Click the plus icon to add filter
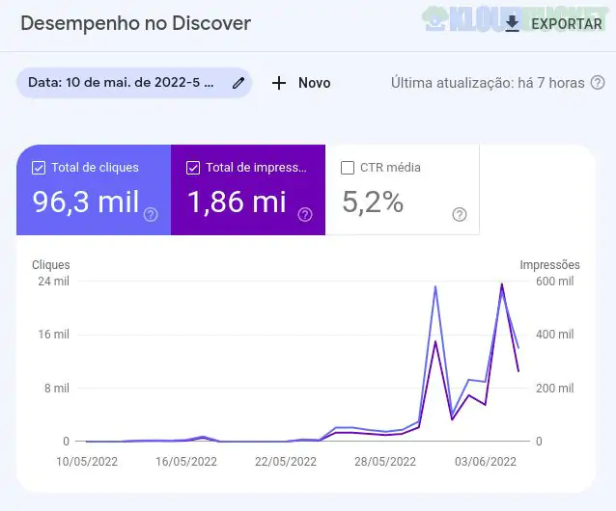The width and height of the screenshot is (616, 511). pos(279,83)
